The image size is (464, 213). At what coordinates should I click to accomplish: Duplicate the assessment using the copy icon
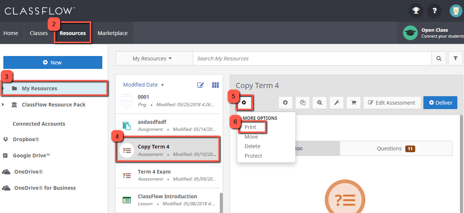[302, 102]
